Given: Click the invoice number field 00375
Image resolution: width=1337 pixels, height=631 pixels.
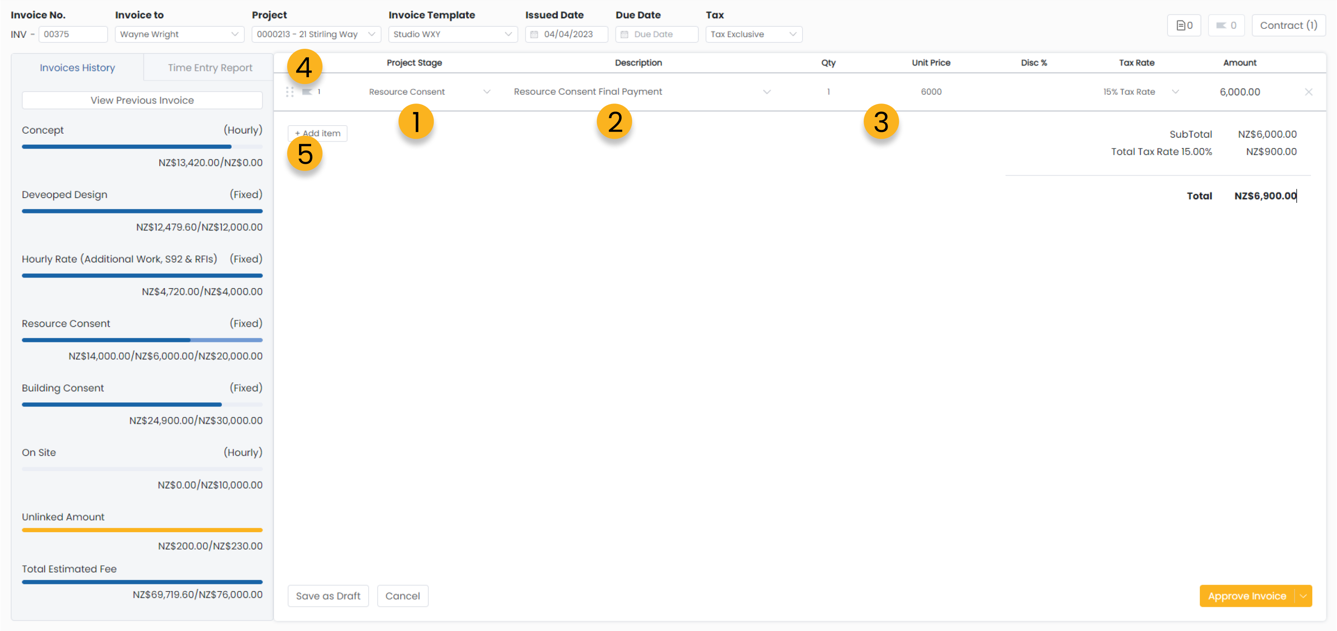Looking at the screenshot, I should [73, 34].
